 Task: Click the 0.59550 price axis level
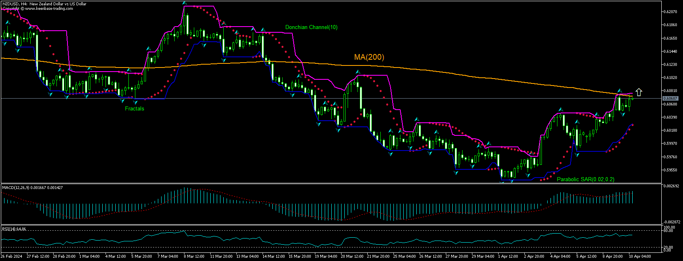pyautogui.click(x=671, y=170)
